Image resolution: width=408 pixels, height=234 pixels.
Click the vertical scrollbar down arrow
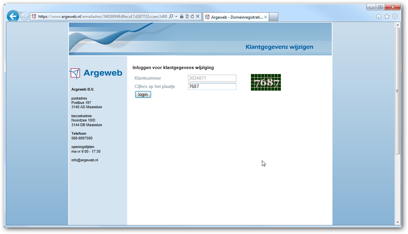(398, 222)
